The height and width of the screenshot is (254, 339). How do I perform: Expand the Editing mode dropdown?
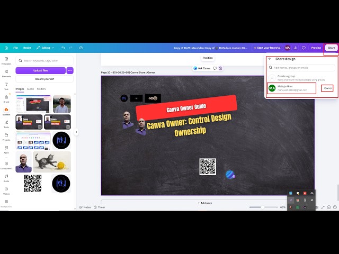click(x=45, y=48)
